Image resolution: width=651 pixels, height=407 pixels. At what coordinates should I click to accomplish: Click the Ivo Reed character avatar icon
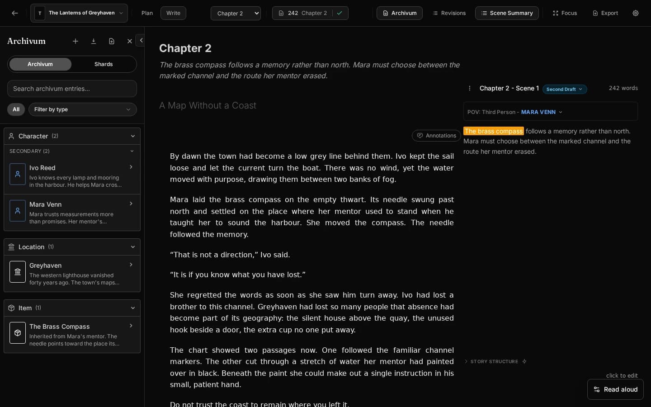click(x=18, y=174)
